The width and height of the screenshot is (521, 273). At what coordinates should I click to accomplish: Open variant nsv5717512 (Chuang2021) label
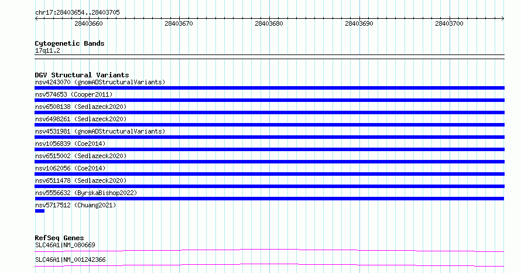click(76, 205)
